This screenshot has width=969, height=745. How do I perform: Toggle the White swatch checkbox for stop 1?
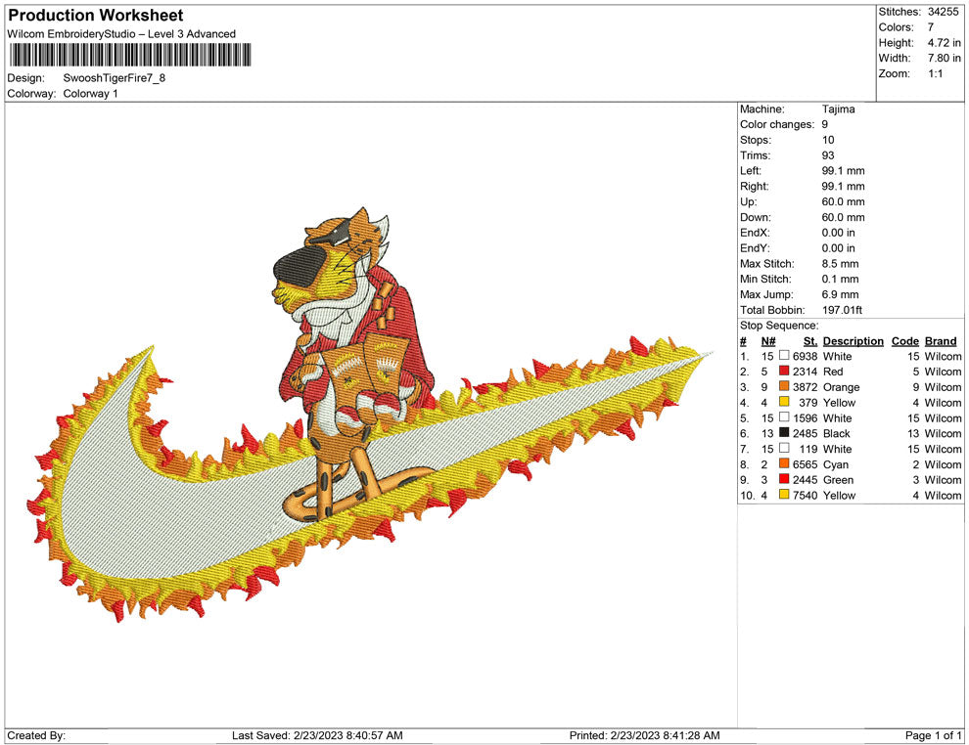point(782,356)
